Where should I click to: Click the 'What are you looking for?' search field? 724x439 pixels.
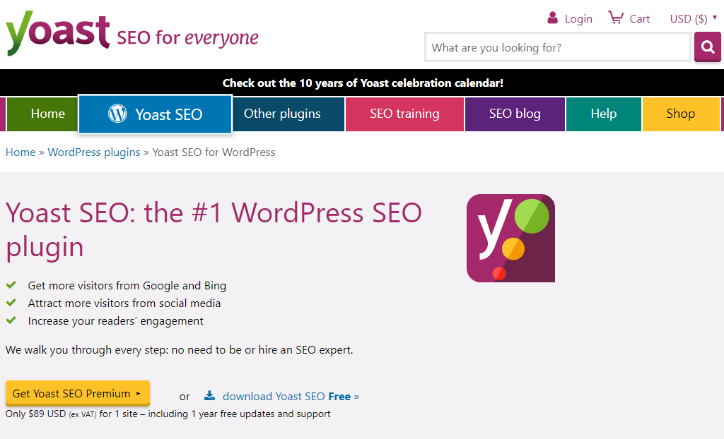click(x=558, y=47)
